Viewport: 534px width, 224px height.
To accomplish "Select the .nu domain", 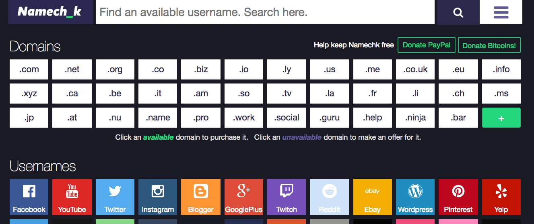I will click(x=115, y=118).
